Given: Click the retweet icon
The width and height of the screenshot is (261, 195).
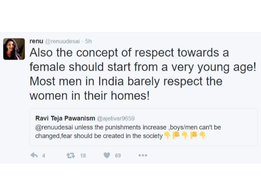Looking at the screenshot, I should point(70,155).
